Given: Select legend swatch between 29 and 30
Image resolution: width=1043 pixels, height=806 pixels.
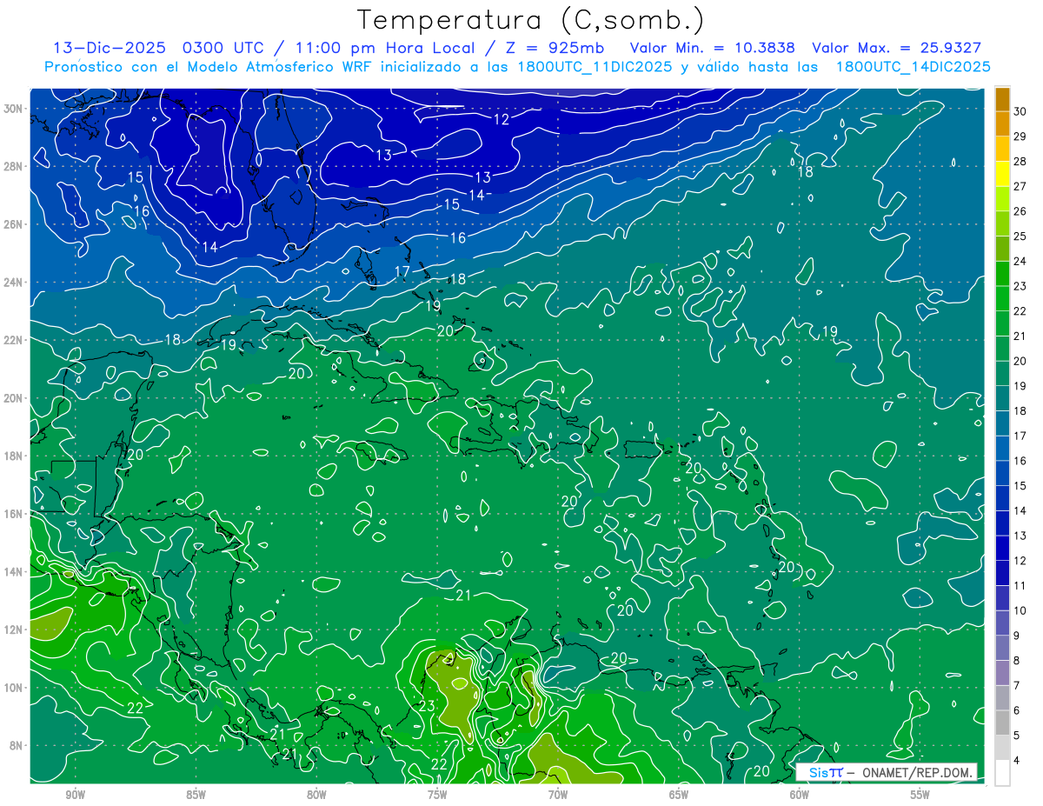Looking at the screenshot, I should [x=1002, y=124].
